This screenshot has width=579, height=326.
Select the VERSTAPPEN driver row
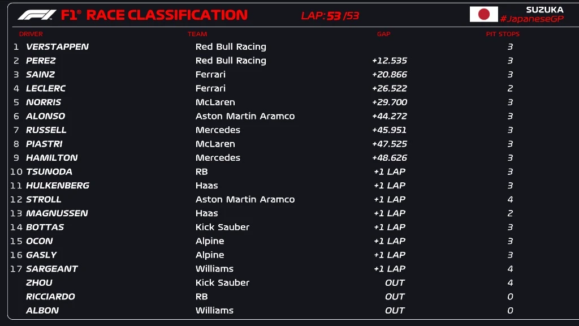[x=57, y=47]
